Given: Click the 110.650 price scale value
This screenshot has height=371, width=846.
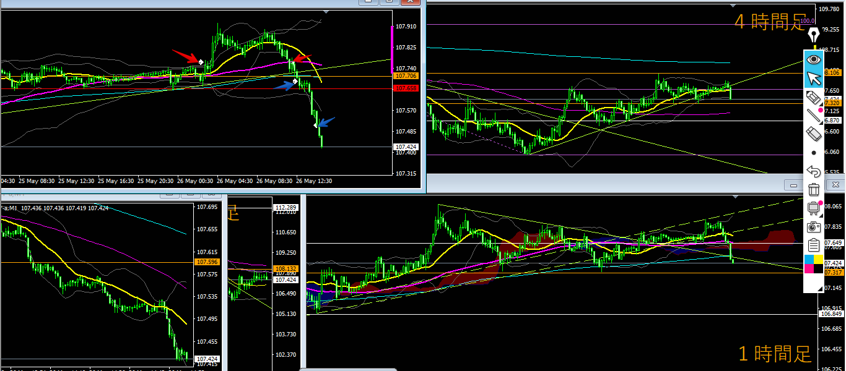Looking at the screenshot, I should [x=286, y=232].
